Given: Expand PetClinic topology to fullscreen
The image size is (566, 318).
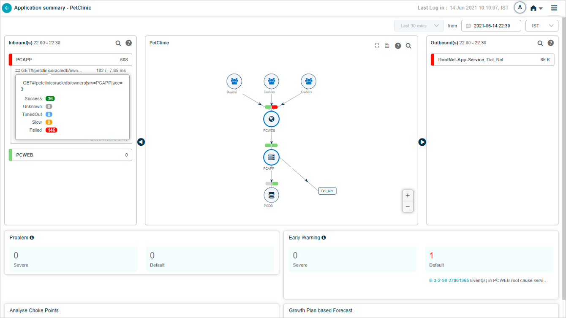Looking at the screenshot, I should tap(377, 46).
